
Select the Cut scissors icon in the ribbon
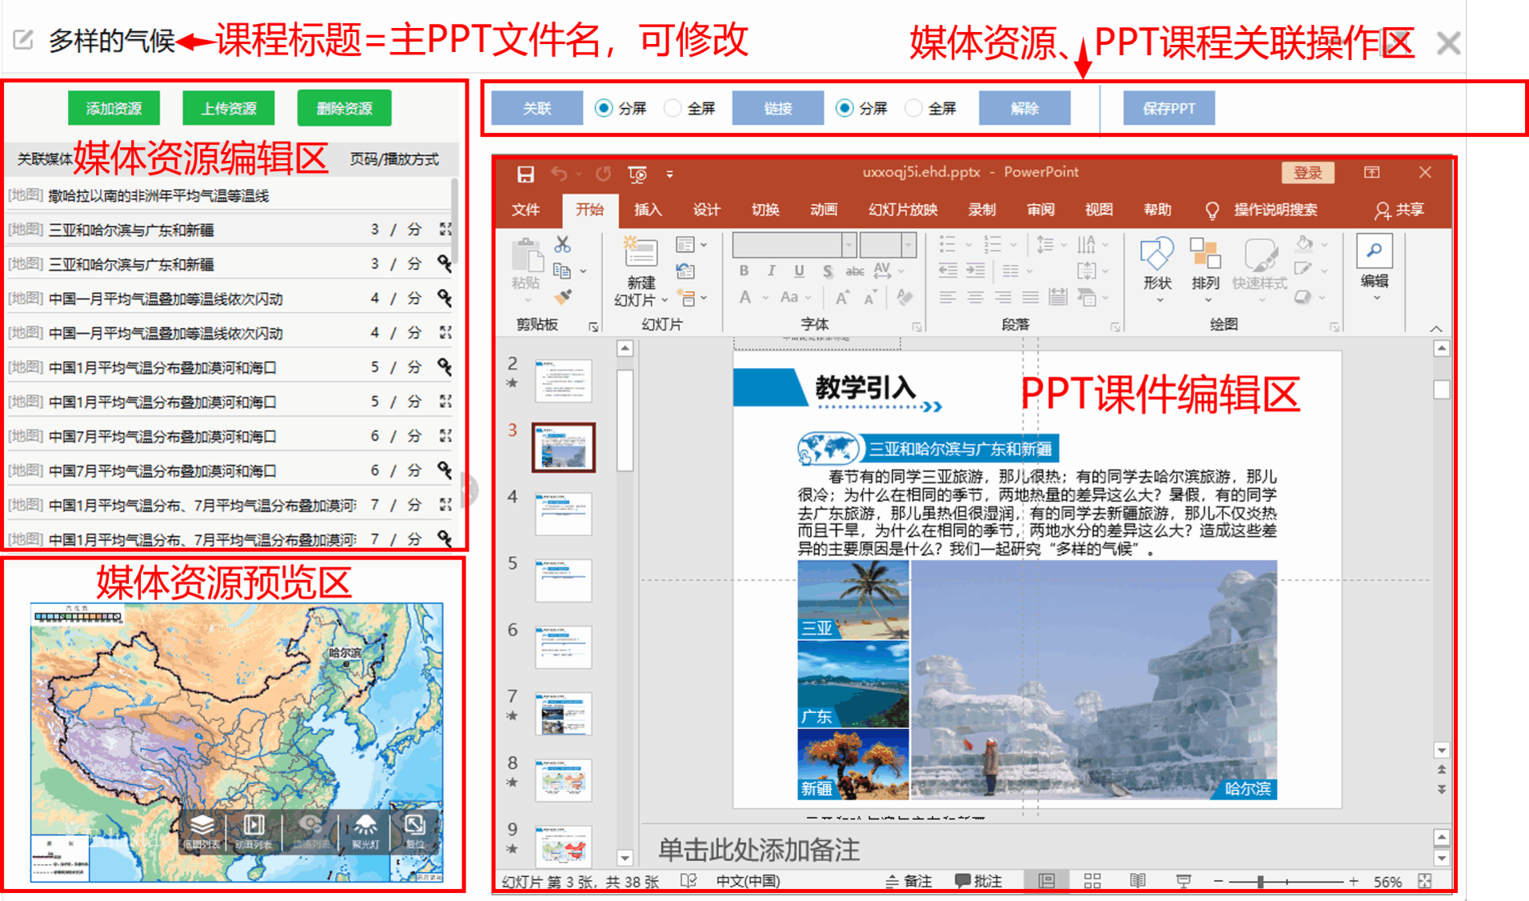point(562,245)
